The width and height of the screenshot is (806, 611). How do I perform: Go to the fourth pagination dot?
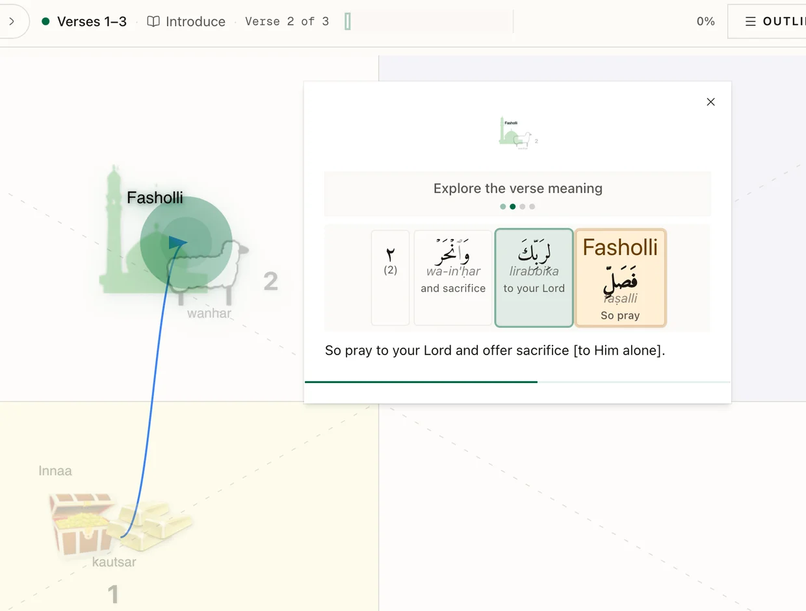(532, 206)
